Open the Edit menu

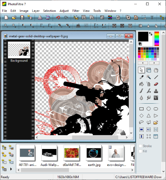13,11
